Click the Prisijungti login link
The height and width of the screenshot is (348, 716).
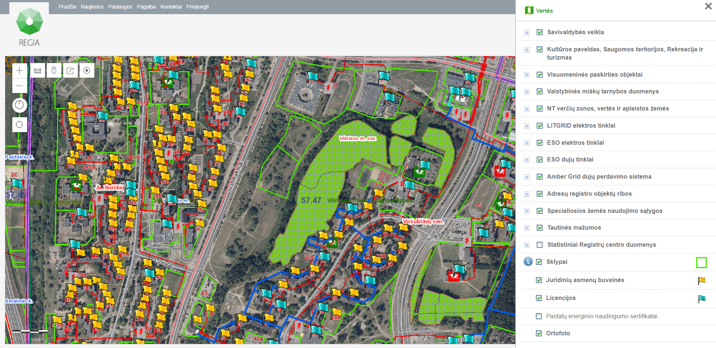coord(197,7)
